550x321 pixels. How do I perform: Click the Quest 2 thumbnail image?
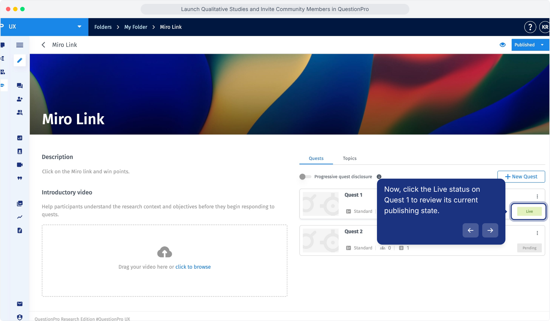(321, 240)
